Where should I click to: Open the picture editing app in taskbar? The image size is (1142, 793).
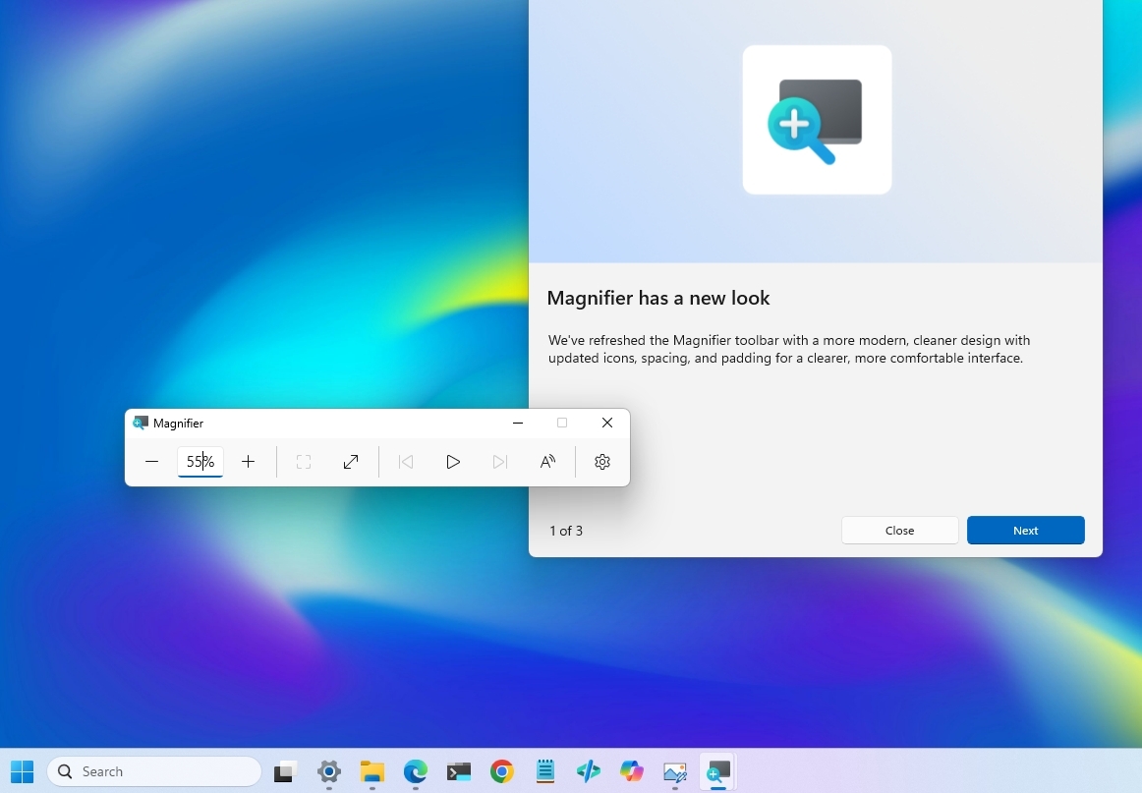(x=675, y=772)
